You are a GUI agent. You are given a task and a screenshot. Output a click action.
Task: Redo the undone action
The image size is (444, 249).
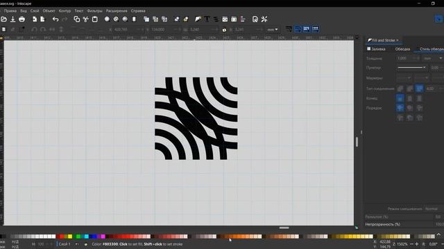pos(65,19)
